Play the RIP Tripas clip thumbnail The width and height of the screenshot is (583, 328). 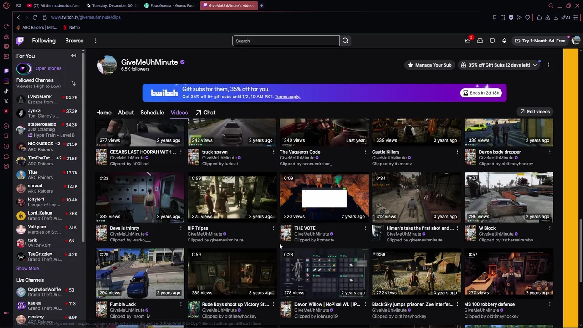pos(232,197)
